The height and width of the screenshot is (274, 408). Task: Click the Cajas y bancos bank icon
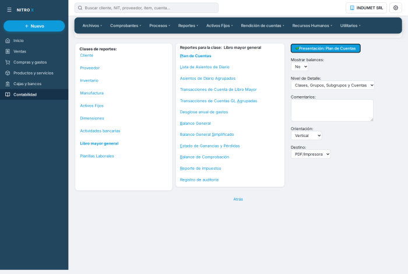click(x=8, y=84)
